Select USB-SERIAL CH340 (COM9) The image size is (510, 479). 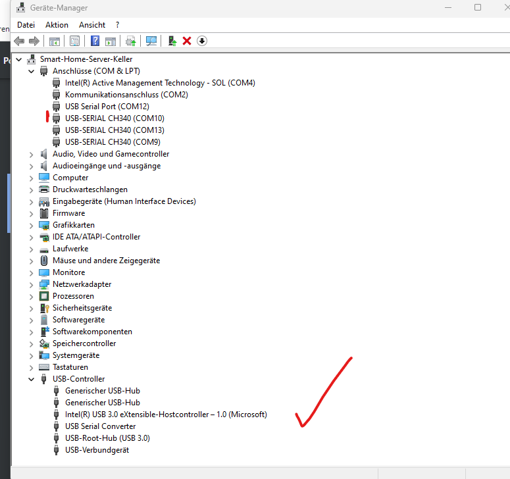(x=113, y=142)
